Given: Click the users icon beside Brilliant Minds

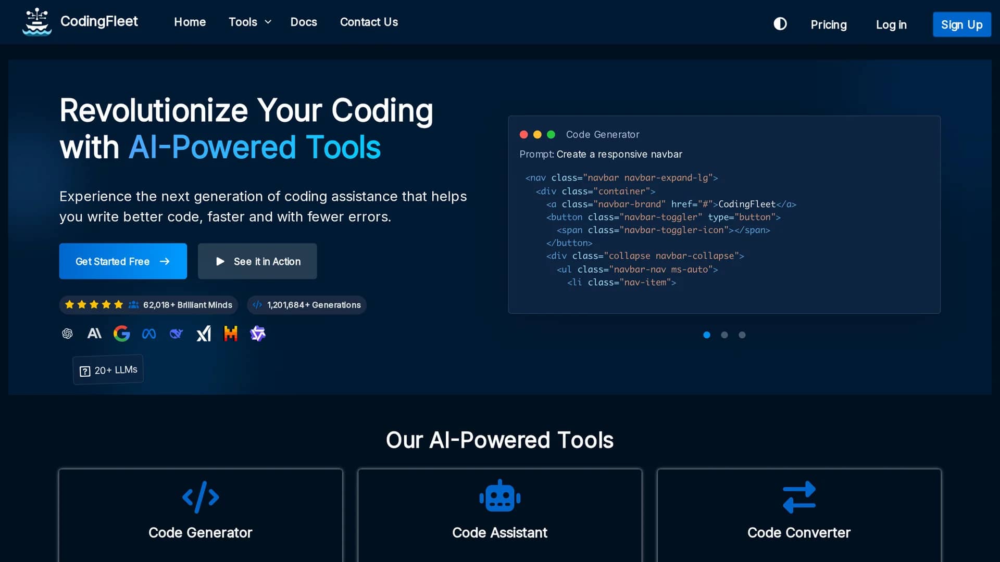Looking at the screenshot, I should click(134, 304).
